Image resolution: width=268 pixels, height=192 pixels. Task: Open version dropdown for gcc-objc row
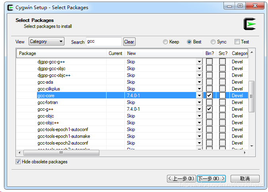[x=199, y=116]
